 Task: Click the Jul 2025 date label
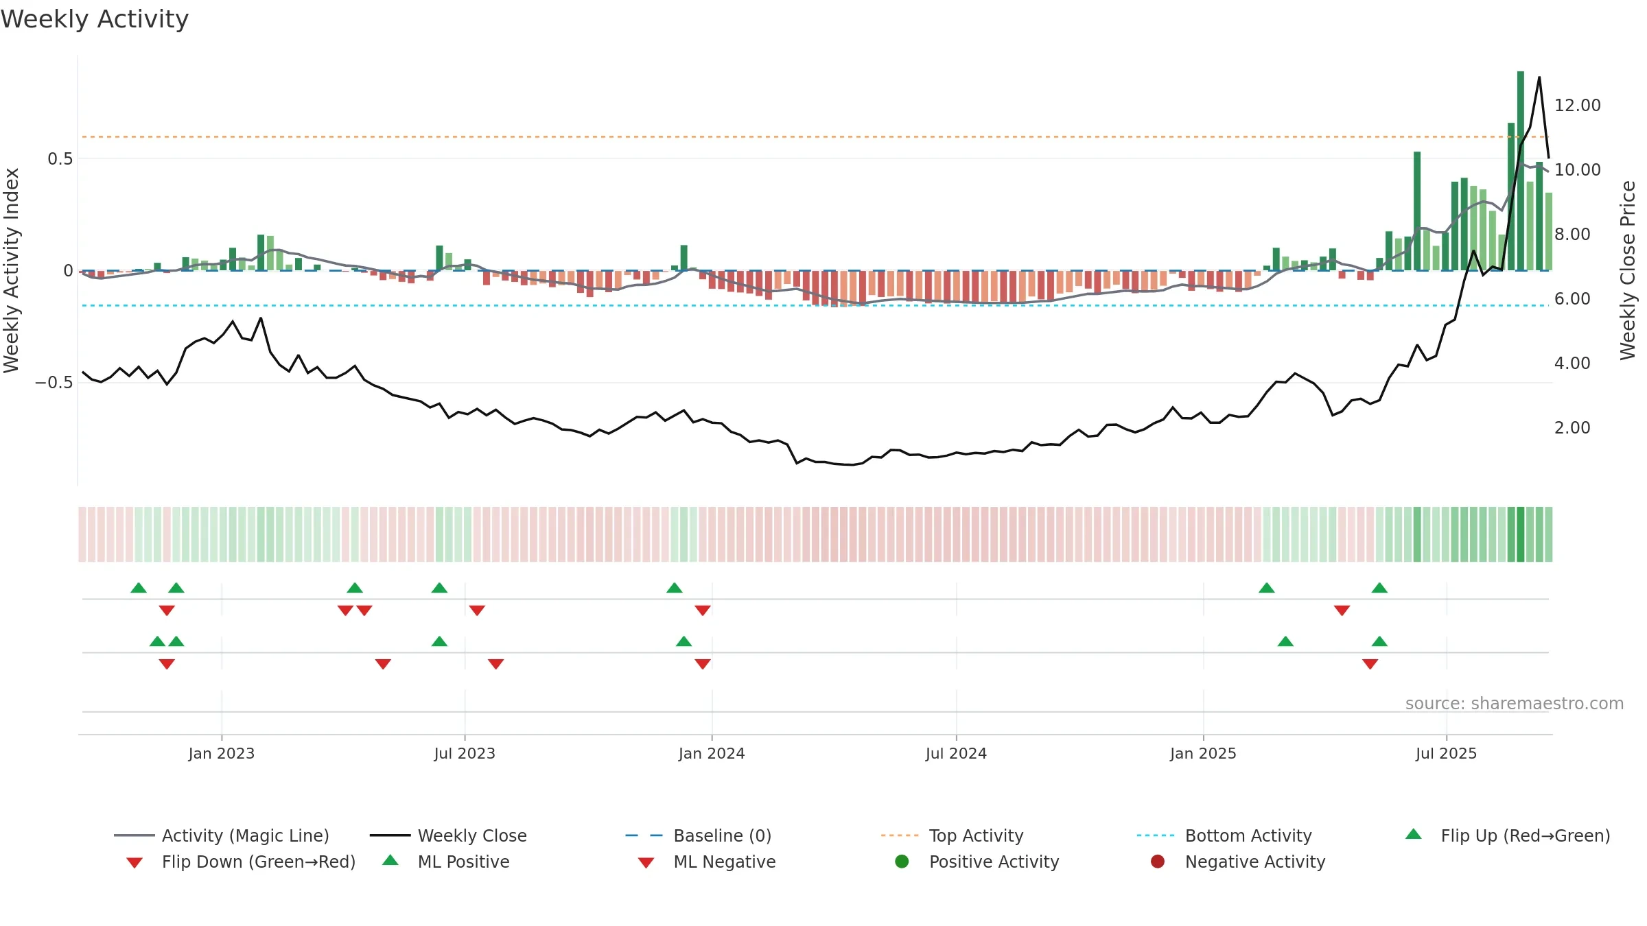point(1446,753)
